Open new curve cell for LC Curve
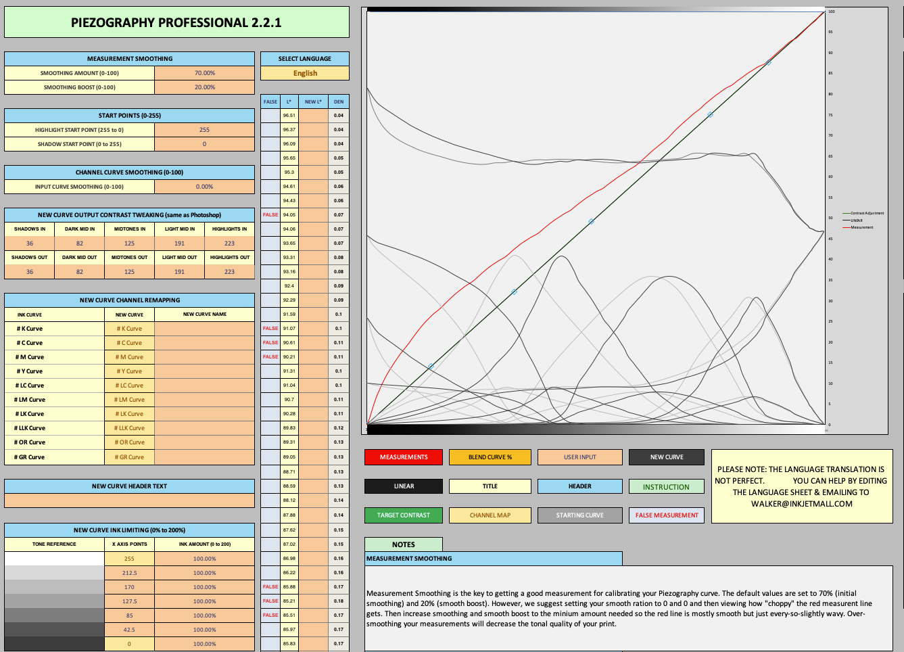The image size is (904, 652). [x=129, y=386]
